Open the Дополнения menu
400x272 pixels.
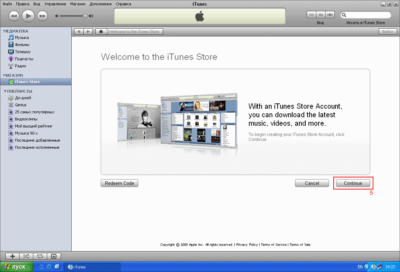coord(100,4)
